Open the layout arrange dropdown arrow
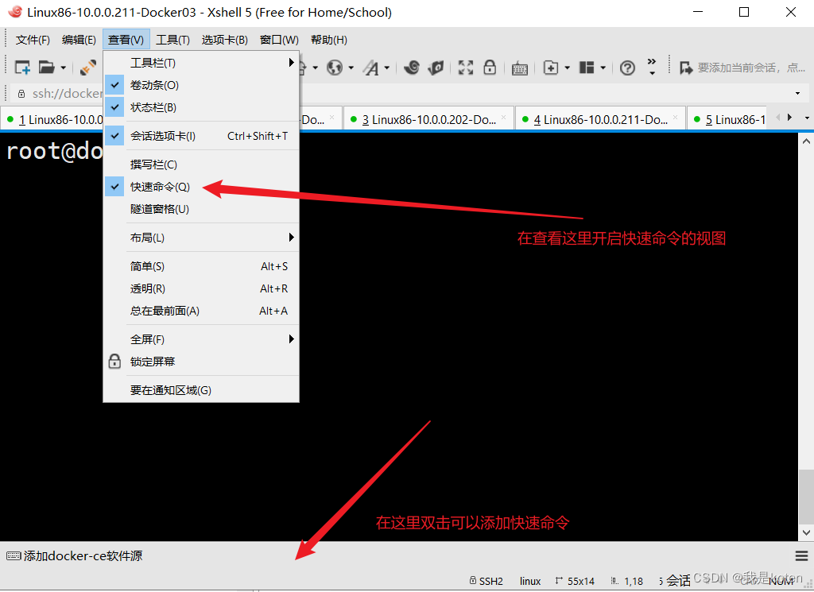Viewport: 814px width, 592px height. click(603, 68)
